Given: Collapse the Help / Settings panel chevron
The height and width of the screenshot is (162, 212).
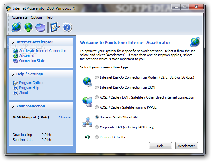Looking at the screenshot, I should [12, 74].
